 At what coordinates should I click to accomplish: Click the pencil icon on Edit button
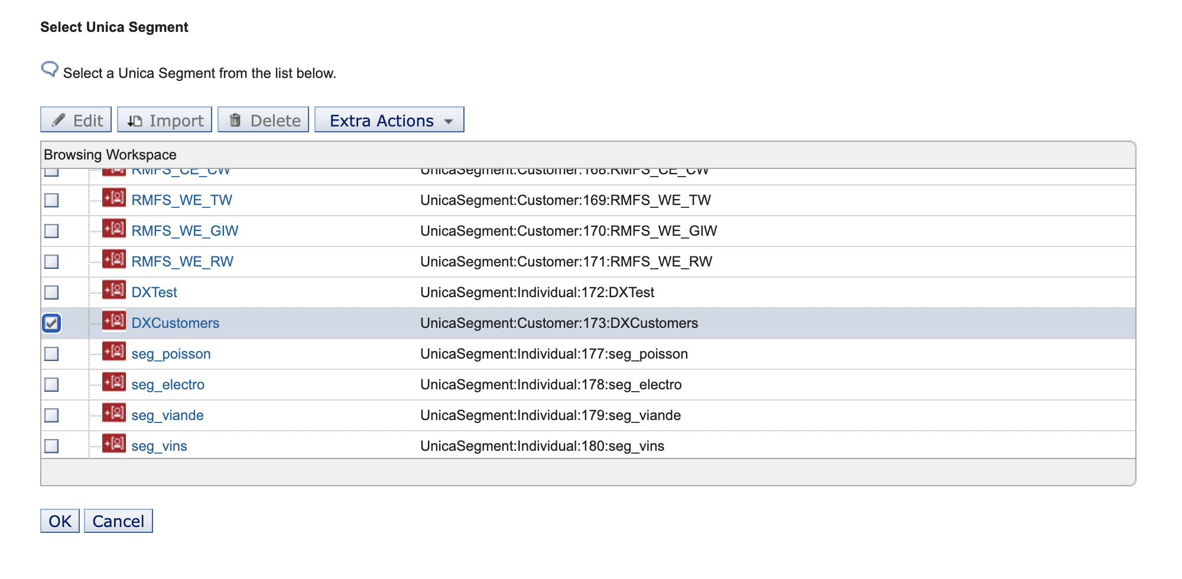coord(59,121)
